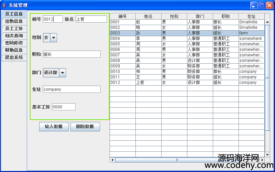Maximize the 系统管理 window
The width and height of the screenshot is (275, 172).
(x=262, y=5)
